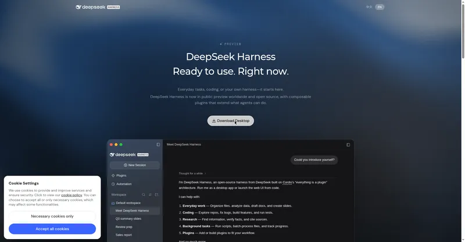Click the Workspace search icon
The width and height of the screenshot is (465, 242).
point(144,195)
